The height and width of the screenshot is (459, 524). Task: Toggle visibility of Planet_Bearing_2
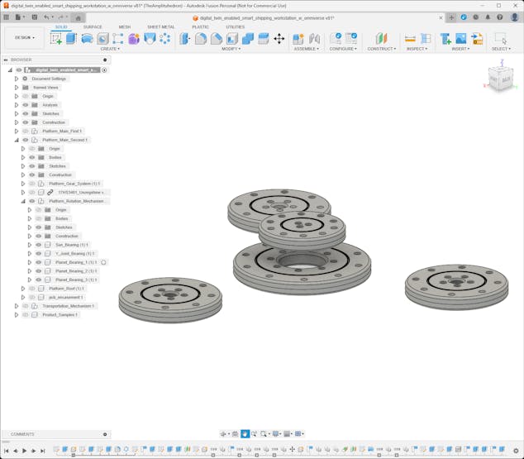(38, 271)
